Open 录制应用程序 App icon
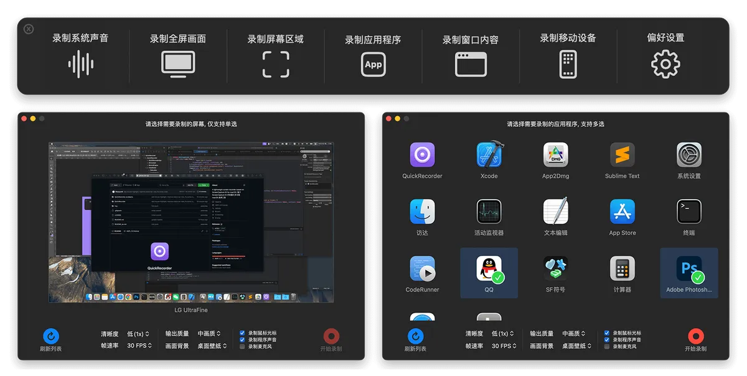Image resolution: width=747 pixels, height=376 pixels. point(374,64)
